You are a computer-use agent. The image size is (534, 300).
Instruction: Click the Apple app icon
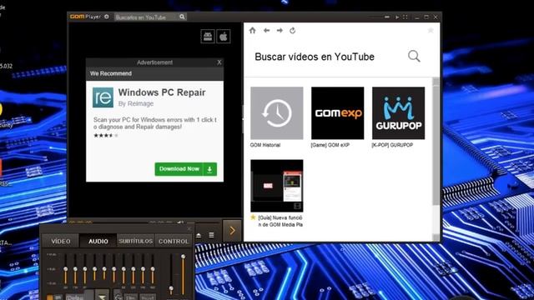click(x=224, y=37)
